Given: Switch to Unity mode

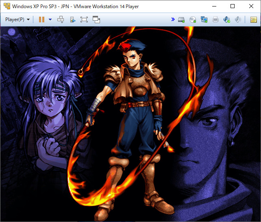Looking at the screenshot, I should click(96, 20).
